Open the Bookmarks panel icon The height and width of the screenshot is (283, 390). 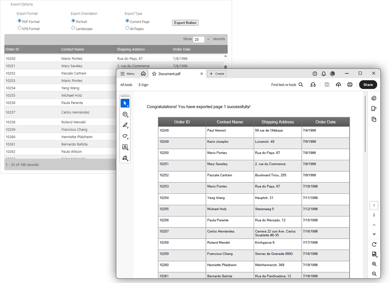coord(374,109)
